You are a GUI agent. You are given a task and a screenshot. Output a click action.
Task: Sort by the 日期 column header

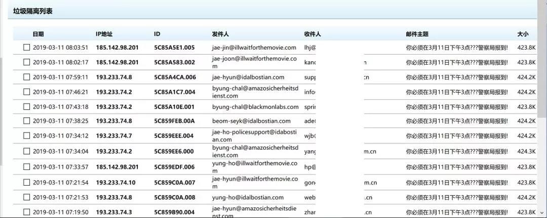tap(38, 34)
